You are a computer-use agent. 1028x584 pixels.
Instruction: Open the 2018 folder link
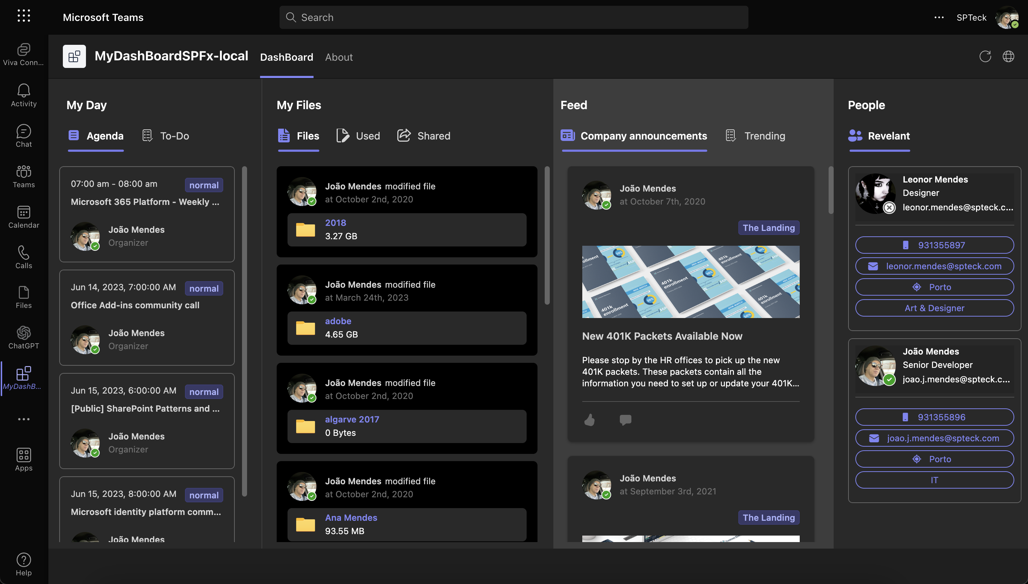(x=336, y=223)
